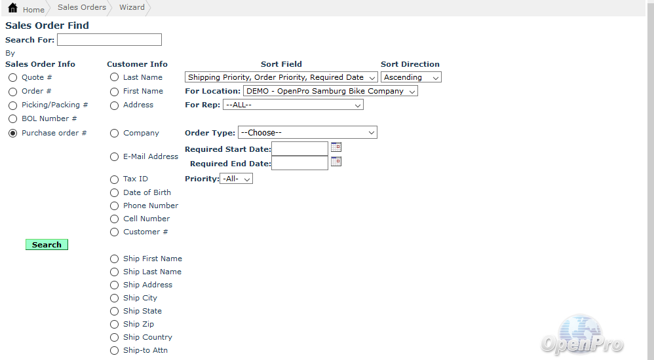Open the Priority dropdown
This screenshot has width=654, height=360.
pos(236,179)
